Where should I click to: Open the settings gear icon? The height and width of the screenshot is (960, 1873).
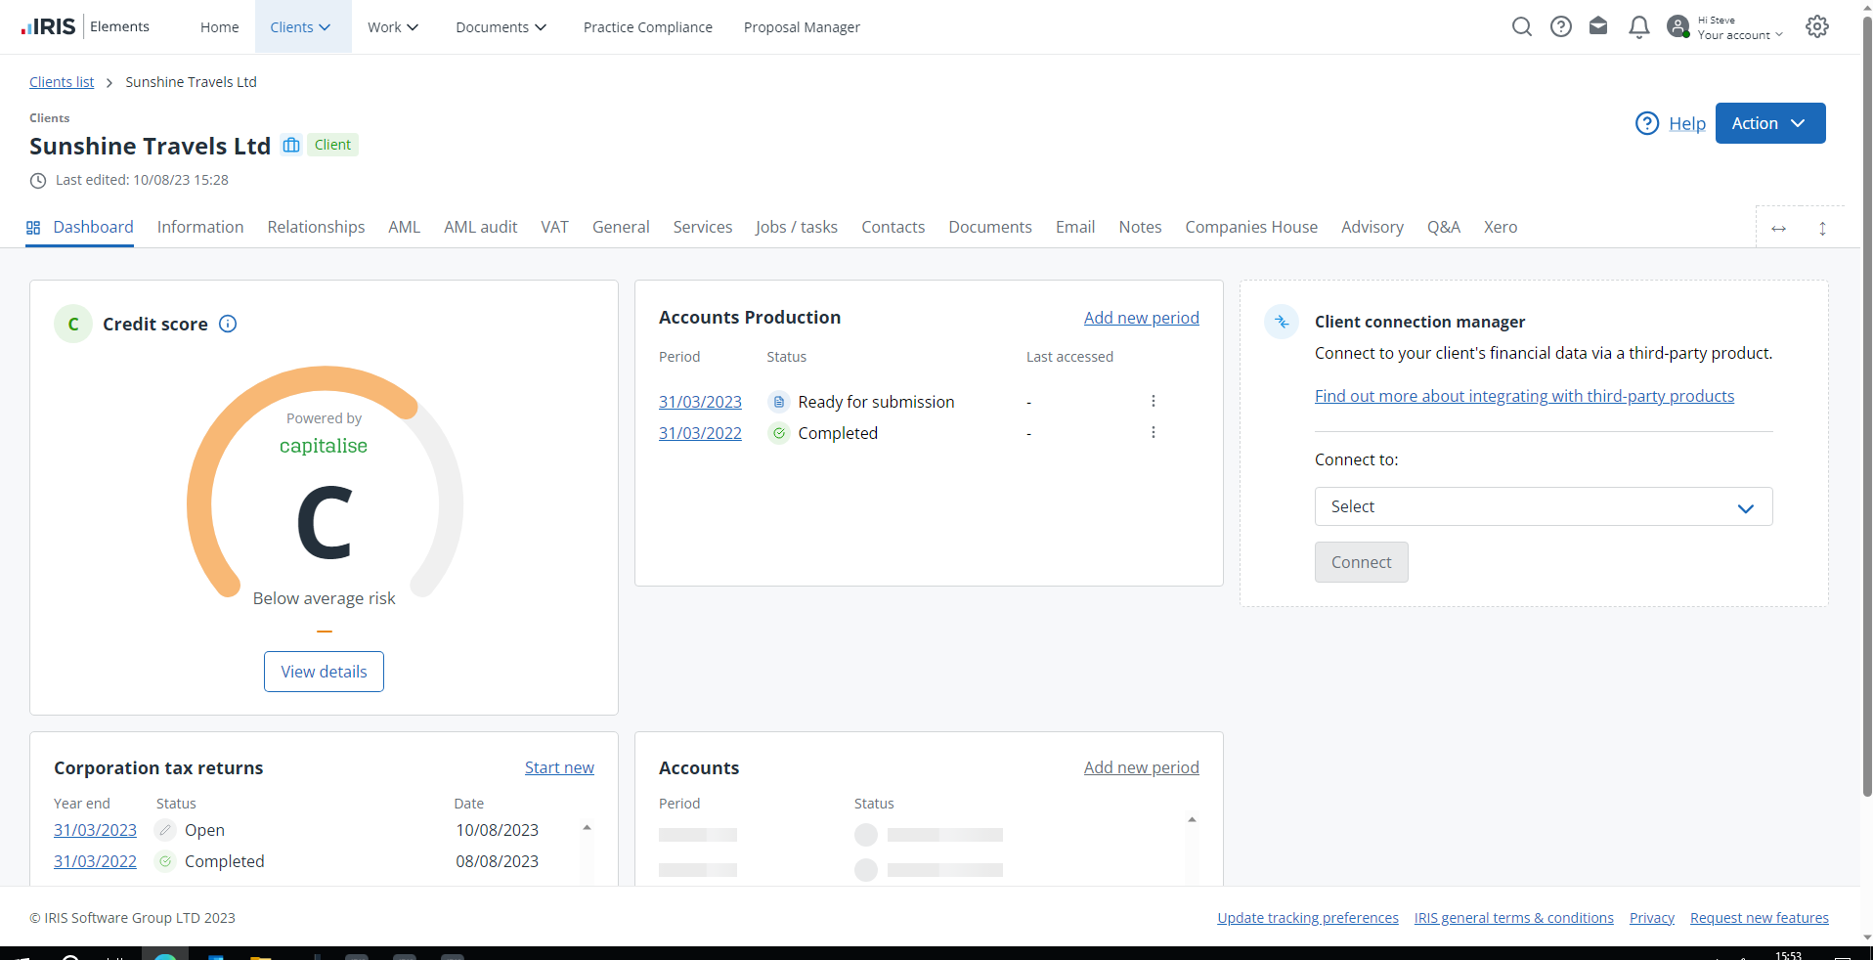[1816, 27]
